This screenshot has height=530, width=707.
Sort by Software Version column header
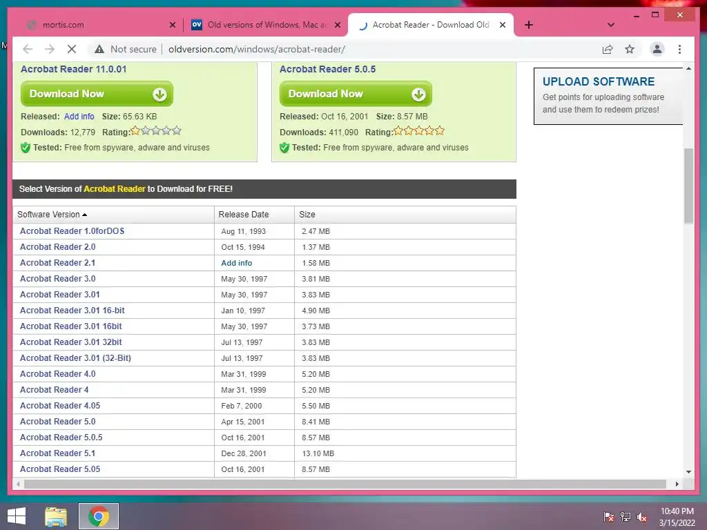click(52, 215)
